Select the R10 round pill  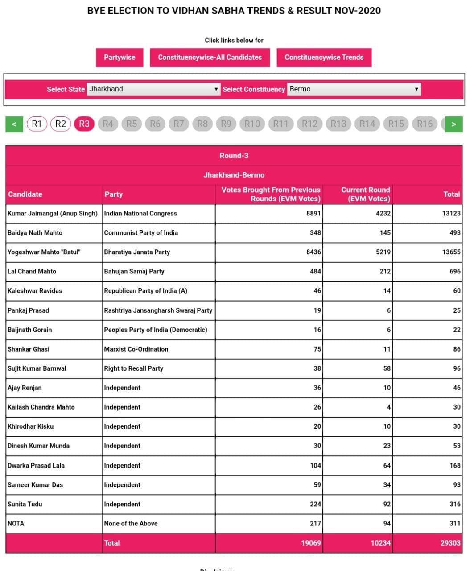click(x=252, y=124)
